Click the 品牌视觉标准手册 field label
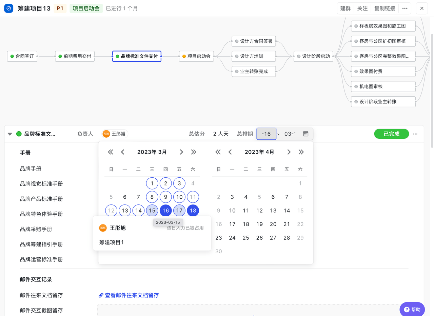 click(x=41, y=184)
